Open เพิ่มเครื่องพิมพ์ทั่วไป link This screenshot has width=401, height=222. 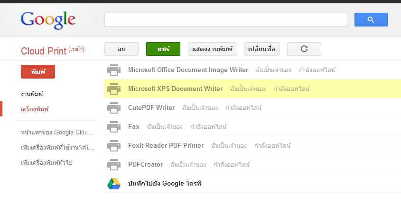click(47, 162)
